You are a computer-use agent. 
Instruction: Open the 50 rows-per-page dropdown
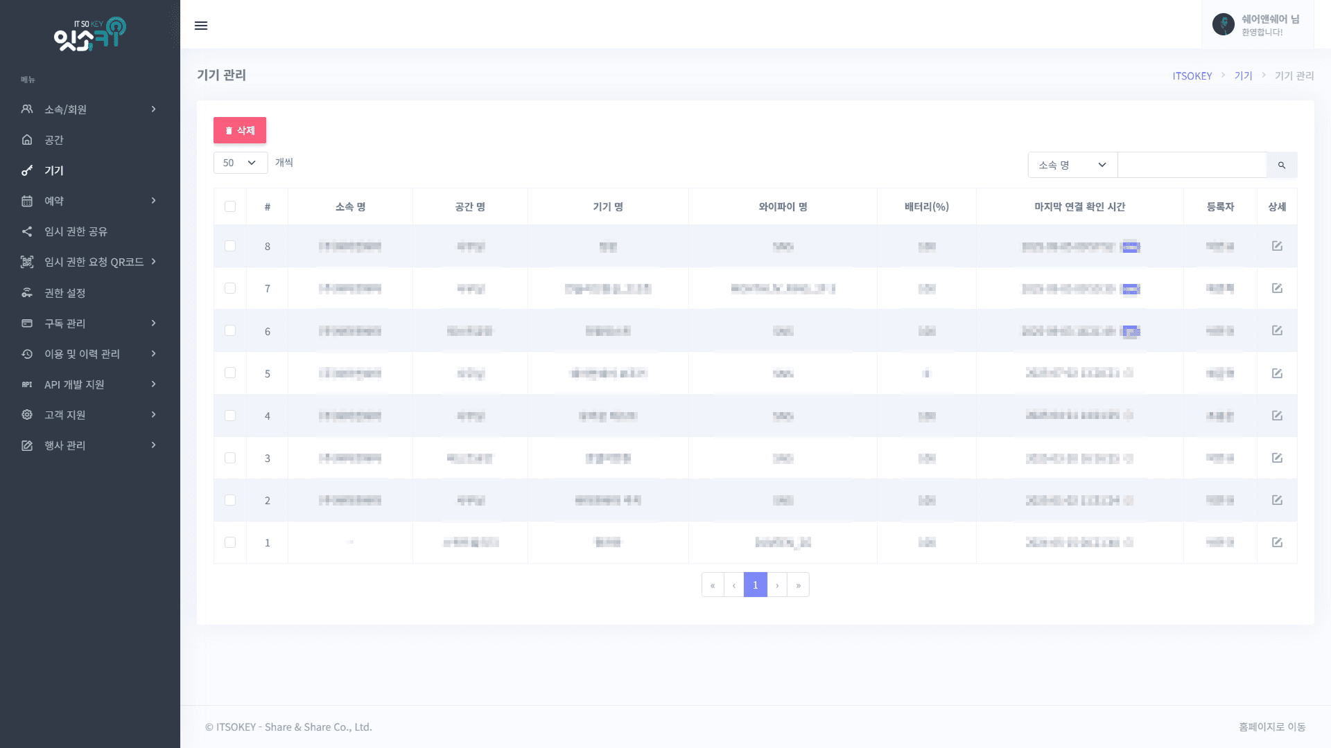[x=240, y=163]
